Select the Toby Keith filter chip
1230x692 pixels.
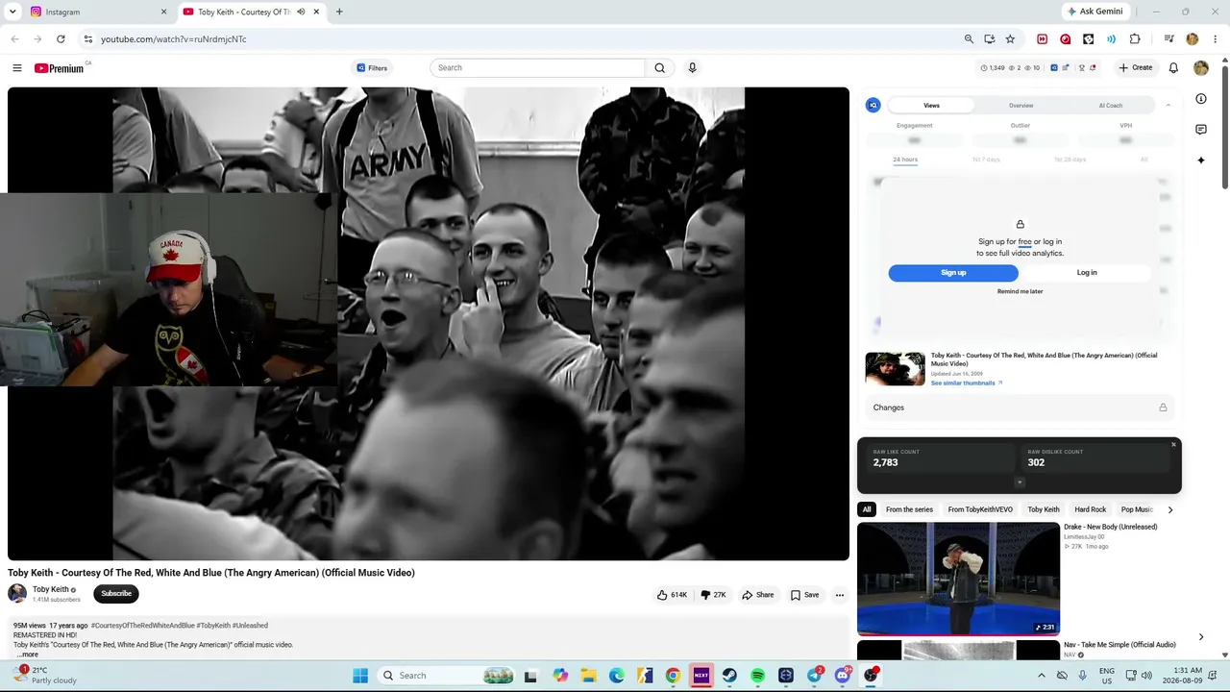pos(1044,509)
